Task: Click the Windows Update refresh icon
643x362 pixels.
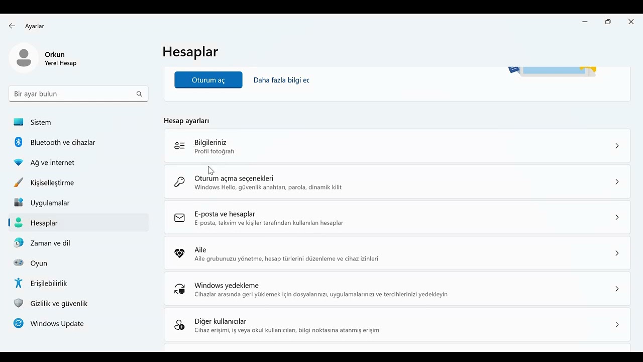Action: [19, 323]
